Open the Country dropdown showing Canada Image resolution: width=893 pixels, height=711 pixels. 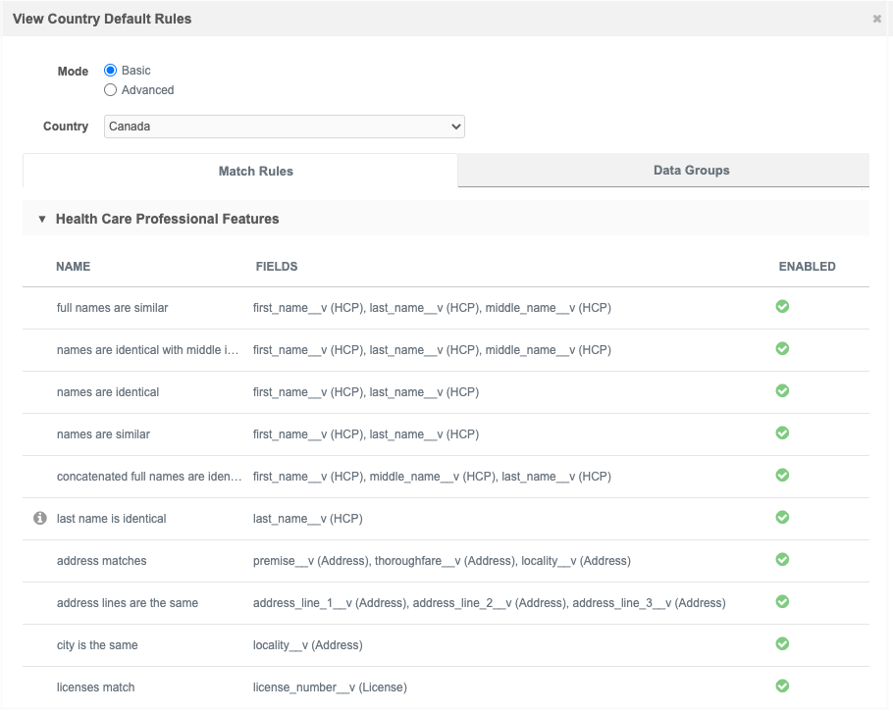pos(284,127)
